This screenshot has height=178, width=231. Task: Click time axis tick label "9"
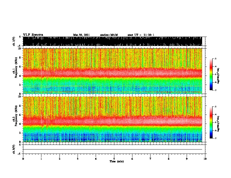(x=187, y=159)
